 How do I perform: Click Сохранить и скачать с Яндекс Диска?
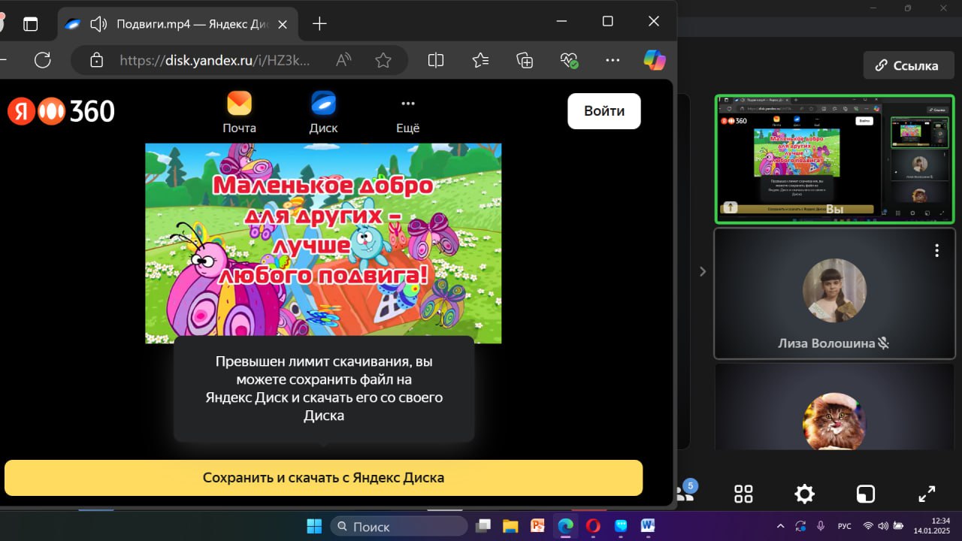pos(323,478)
